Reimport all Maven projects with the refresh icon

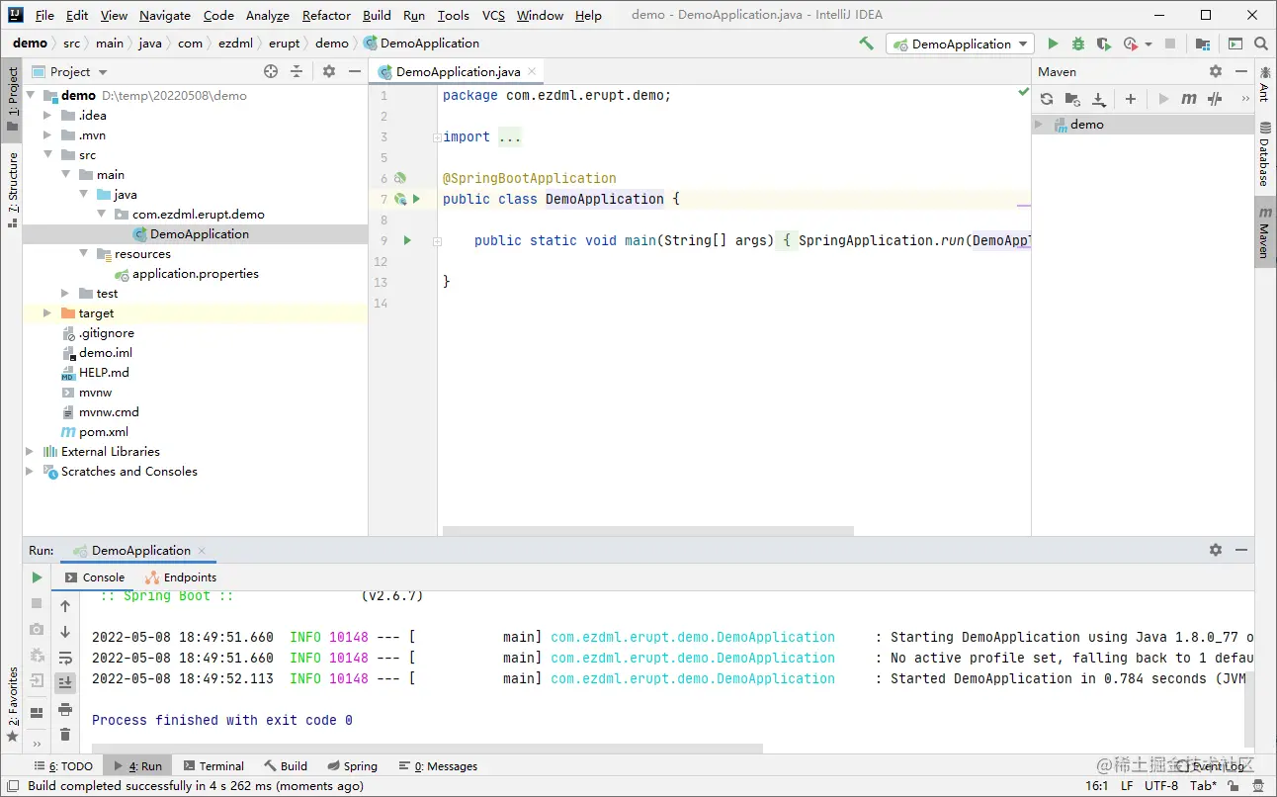tap(1047, 99)
